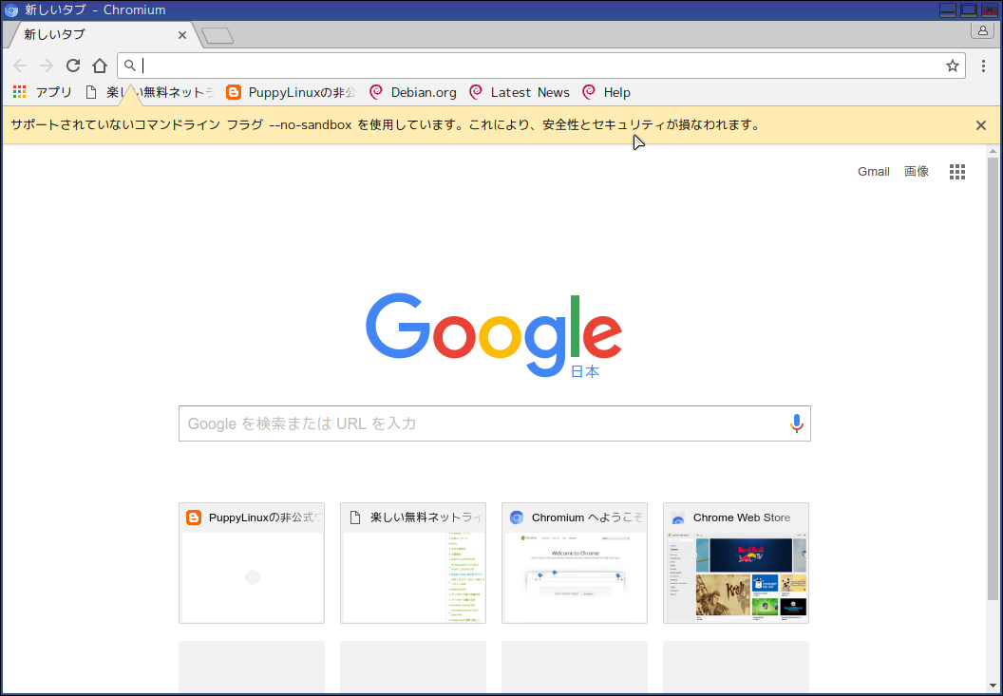
Task: Click the Google logo
Action: pyautogui.click(x=494, y=334)
